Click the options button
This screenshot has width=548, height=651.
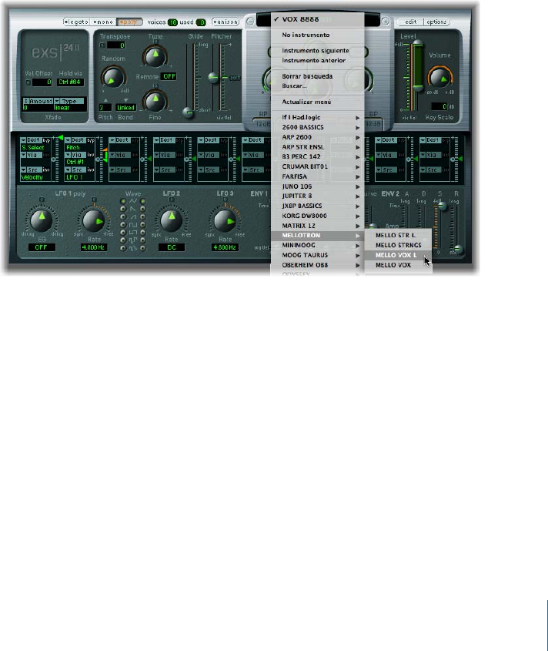(x=436, y=22)
